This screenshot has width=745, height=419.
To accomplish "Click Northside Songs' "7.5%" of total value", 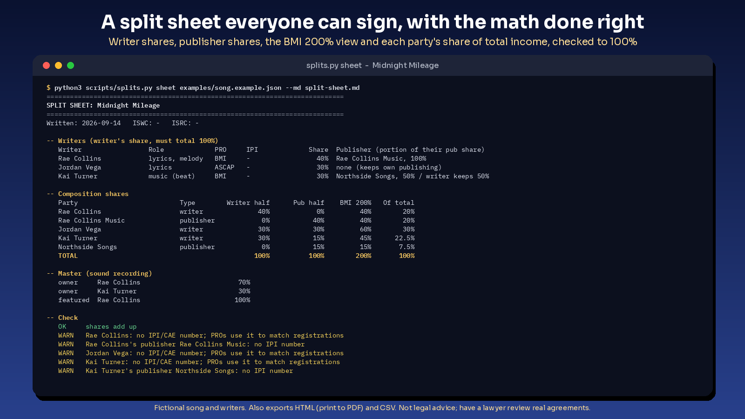I will pyautogui.click(x=406, y=247).
